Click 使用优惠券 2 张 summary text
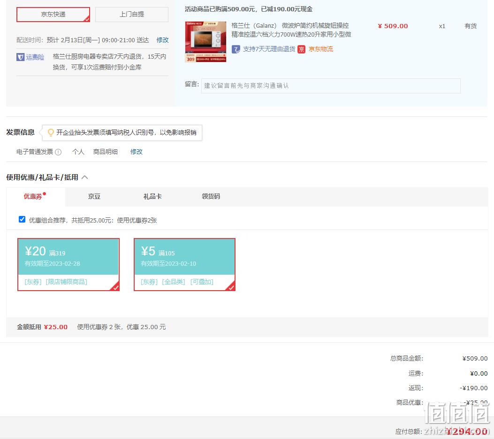This screenshot has width=494, height=439. coord(122,327)
